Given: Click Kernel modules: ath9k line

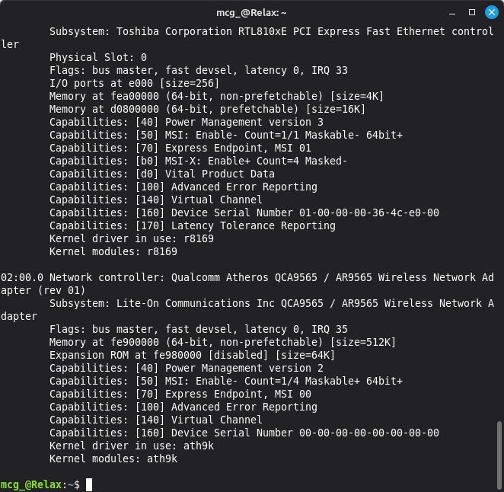Looking at the screenshot, I should pyautogui.click(x=113, y=458).
